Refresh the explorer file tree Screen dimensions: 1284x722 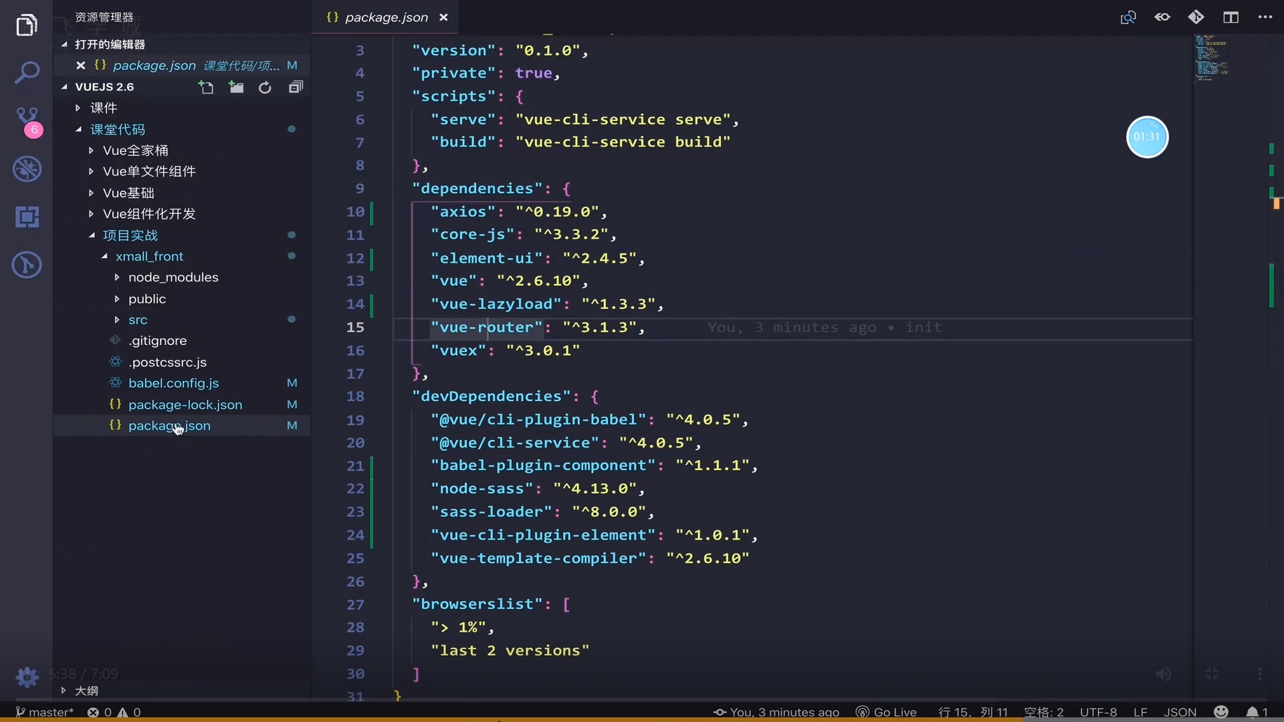(x=265, y=88)
